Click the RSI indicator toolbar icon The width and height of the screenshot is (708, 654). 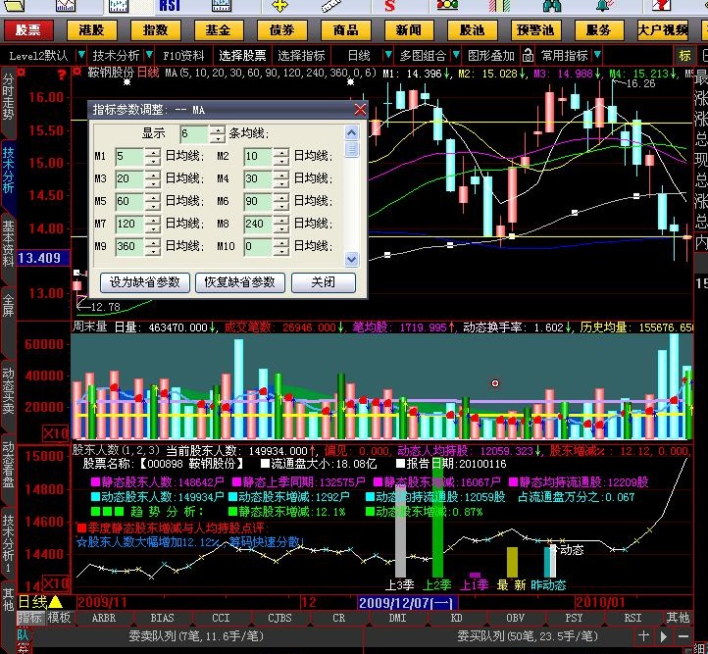tap(170, 6)
